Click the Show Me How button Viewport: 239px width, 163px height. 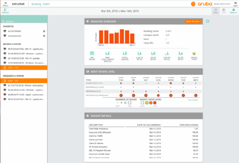pyautogui.click(x=192, y=21)
